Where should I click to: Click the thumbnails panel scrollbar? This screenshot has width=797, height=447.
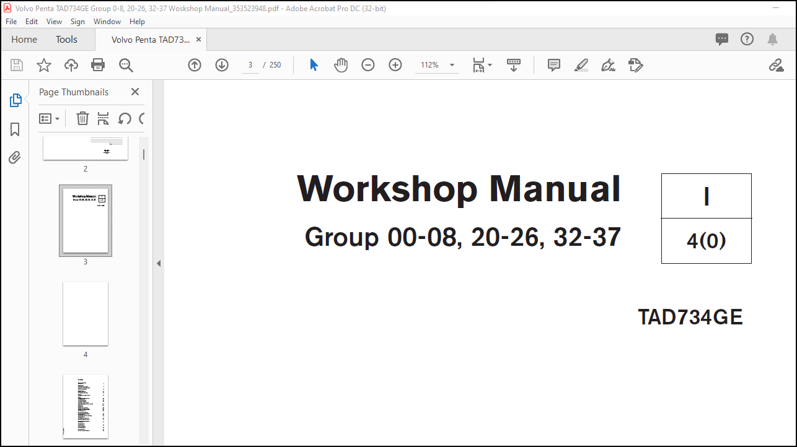point(144,155)
